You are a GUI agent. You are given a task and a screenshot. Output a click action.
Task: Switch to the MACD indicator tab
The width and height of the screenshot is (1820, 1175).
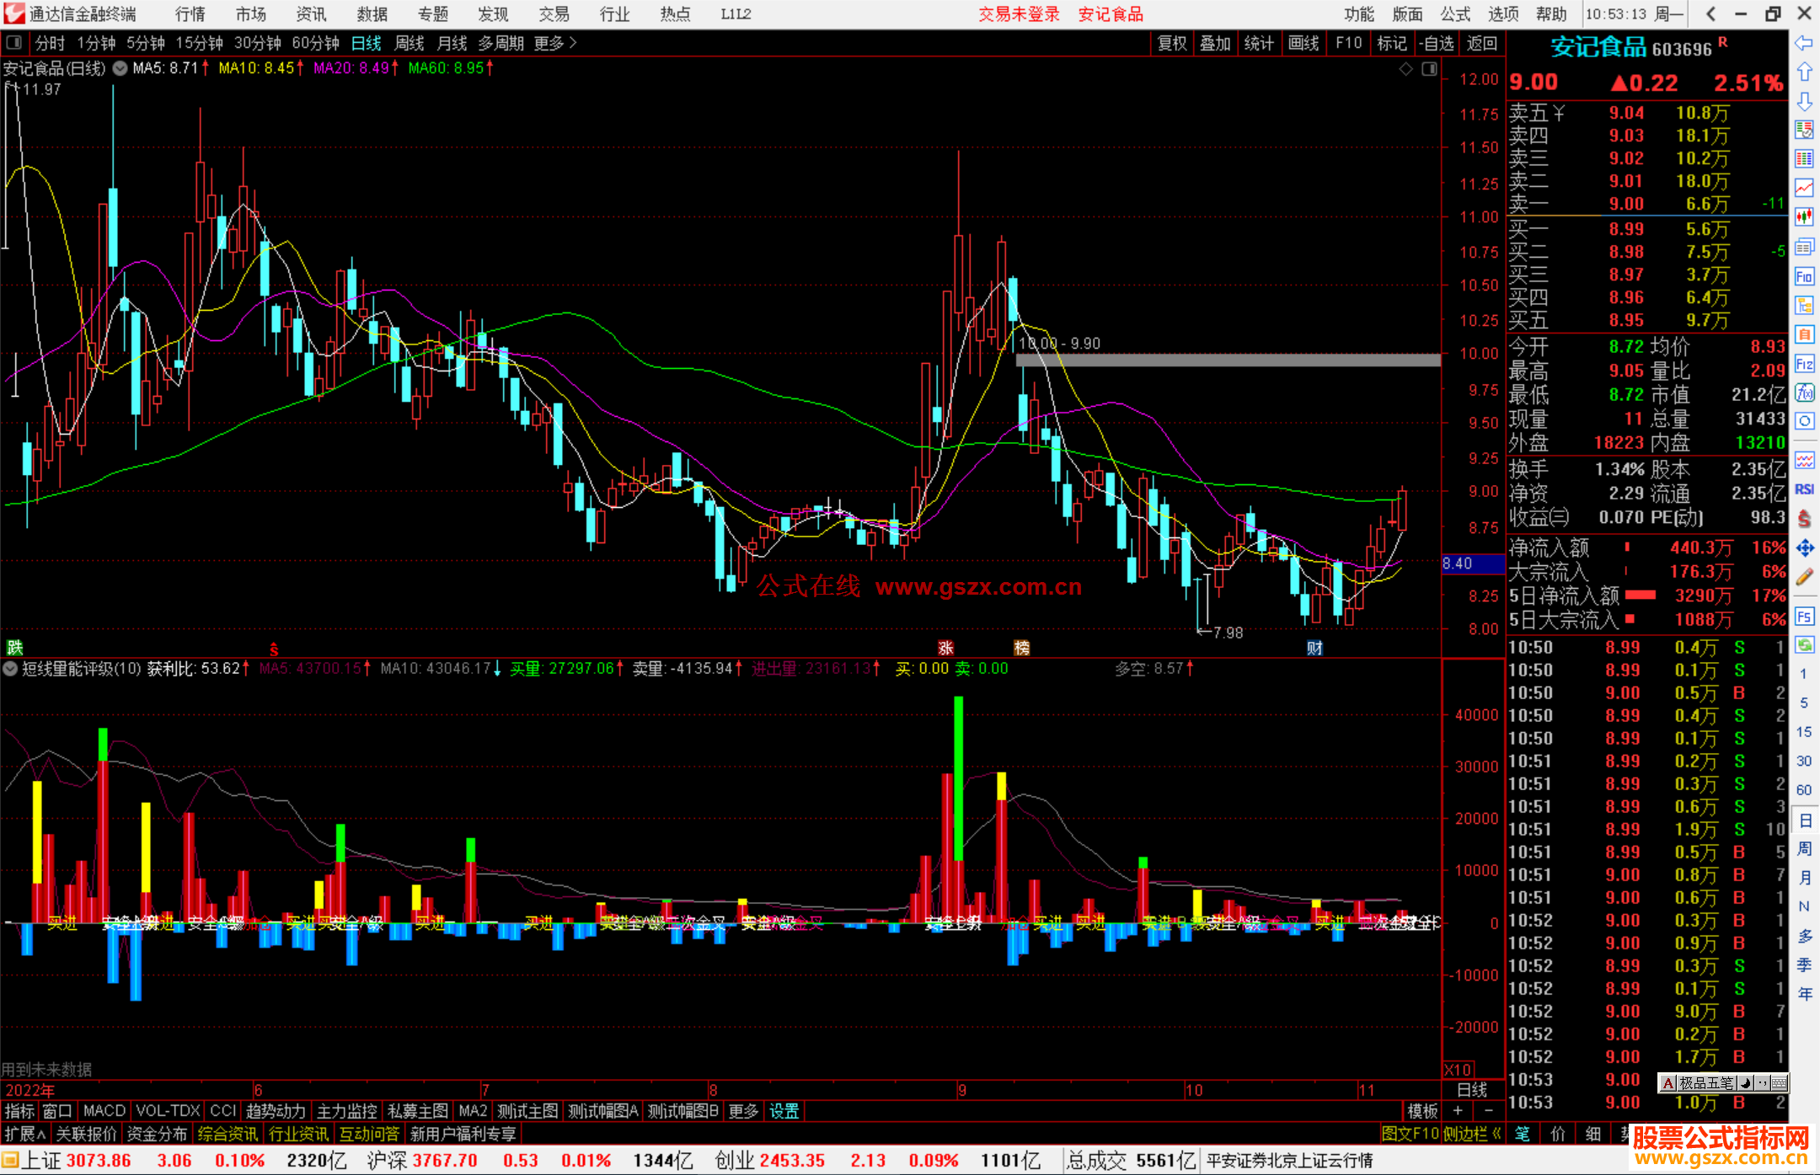click(104, 1111)
